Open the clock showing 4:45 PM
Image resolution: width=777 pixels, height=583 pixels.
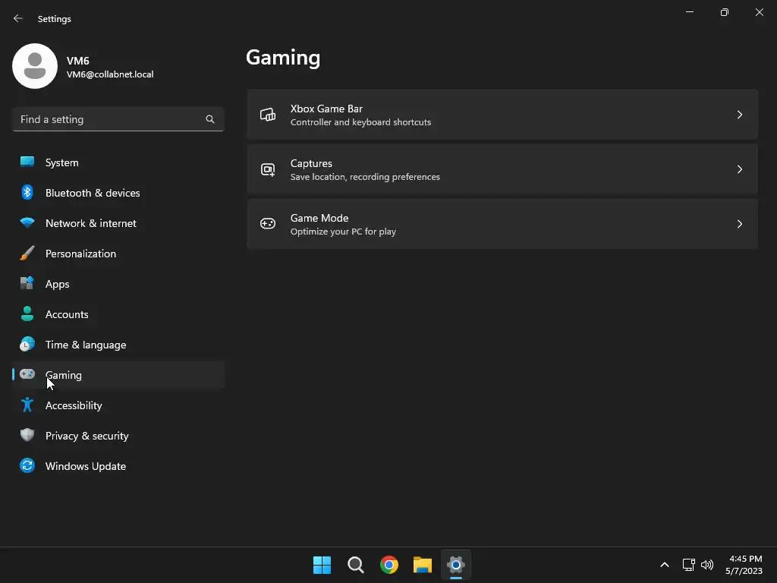coord(745,559)
